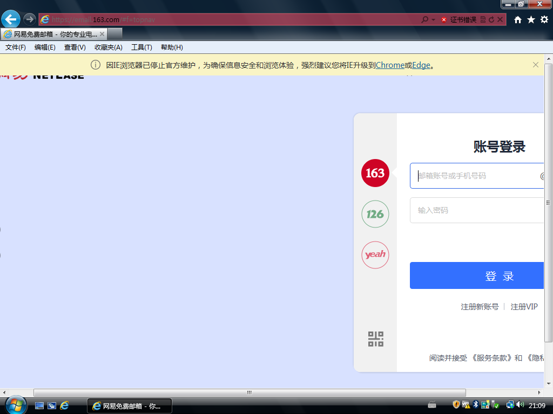Open the Windows Start orb

[x=16, y=405]
